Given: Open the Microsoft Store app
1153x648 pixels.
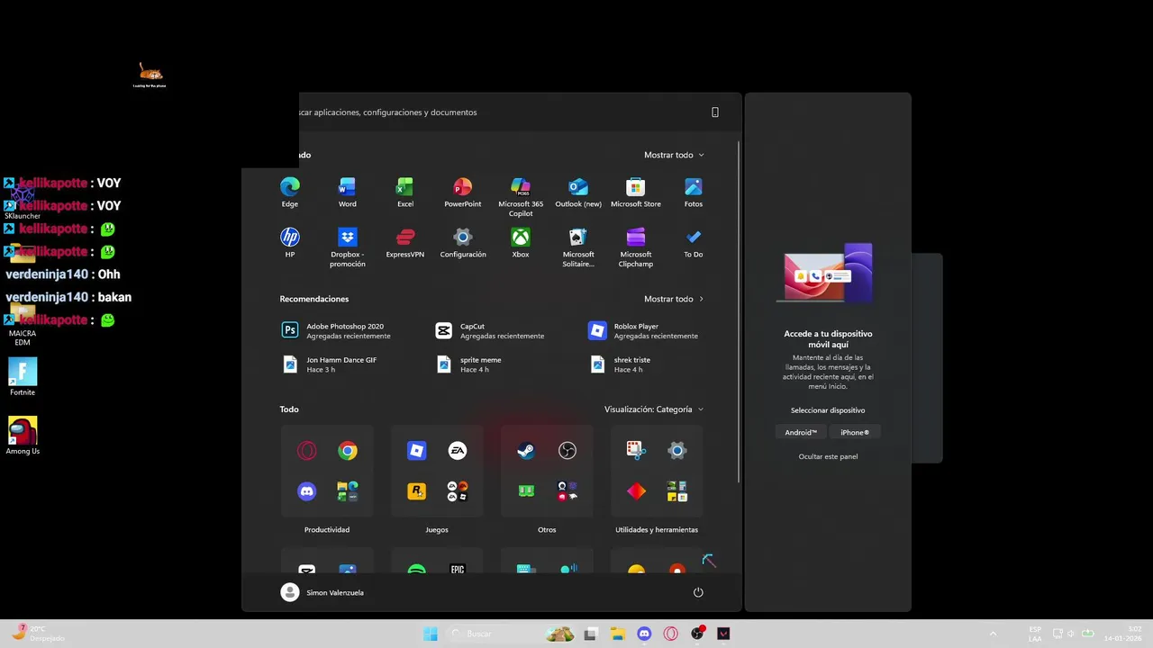Looking at the screenshot, I should pos(636,193).
